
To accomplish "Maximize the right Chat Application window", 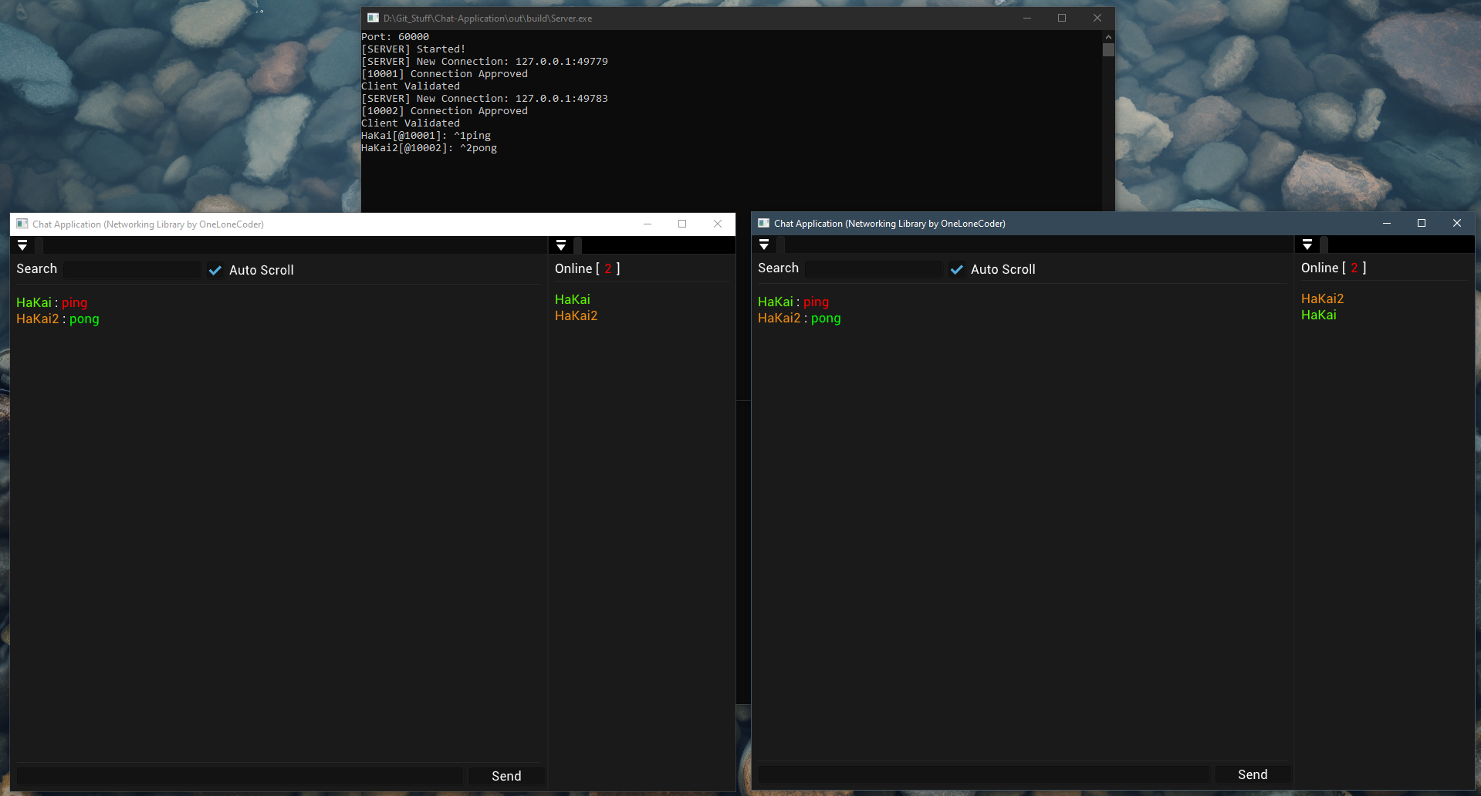I will tap(1422, 223).
